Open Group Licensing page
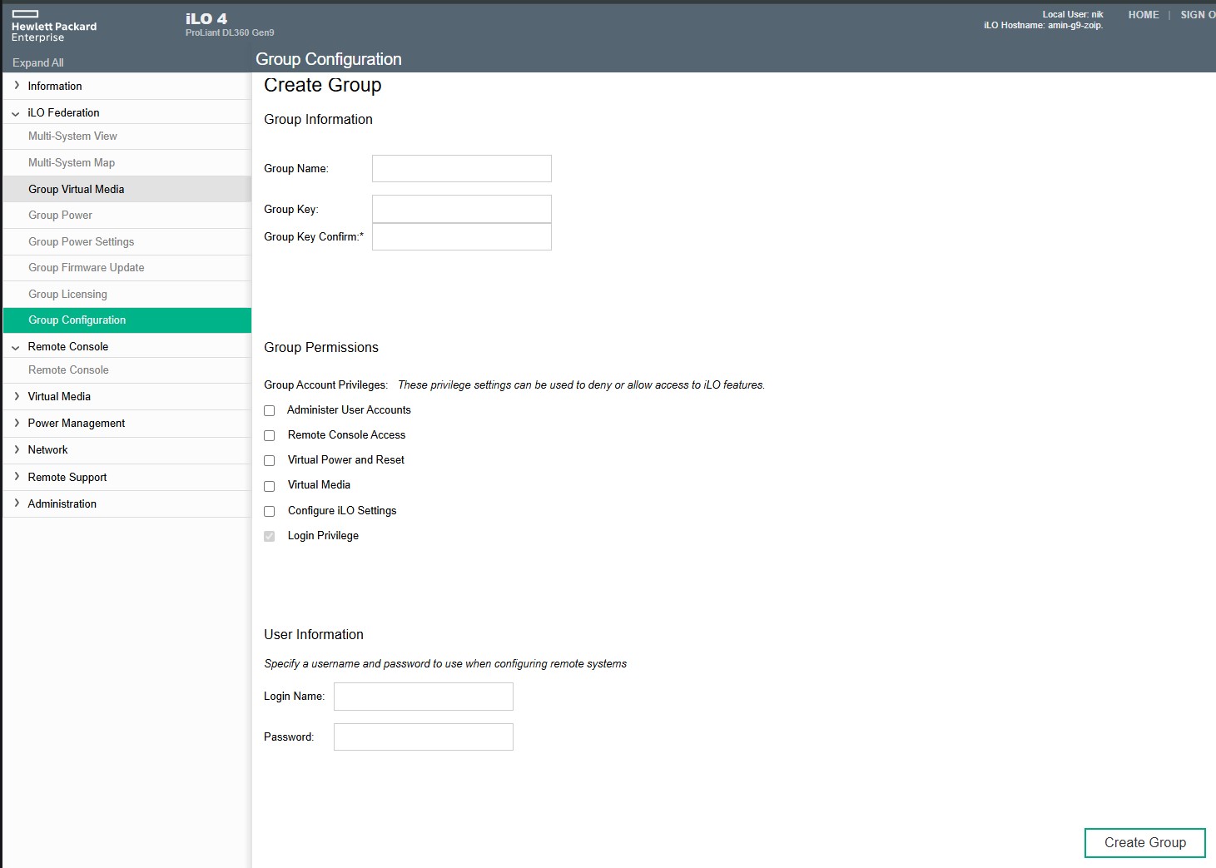 127,294
